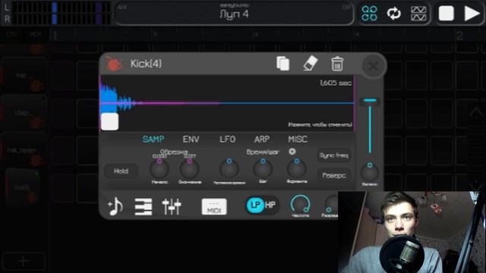Toggle the Sync freq button
The width and height of the screenshot is (486, 273).
(x=334, y=155)
